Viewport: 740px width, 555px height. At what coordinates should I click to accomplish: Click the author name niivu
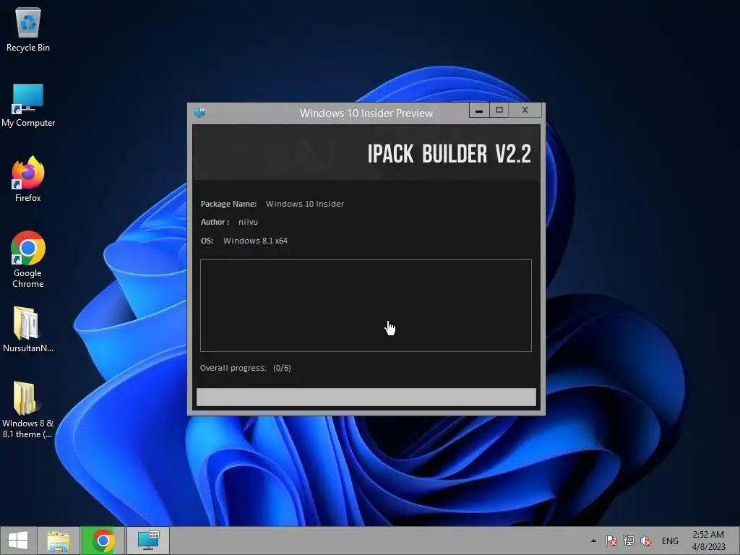tap(248, 222)
